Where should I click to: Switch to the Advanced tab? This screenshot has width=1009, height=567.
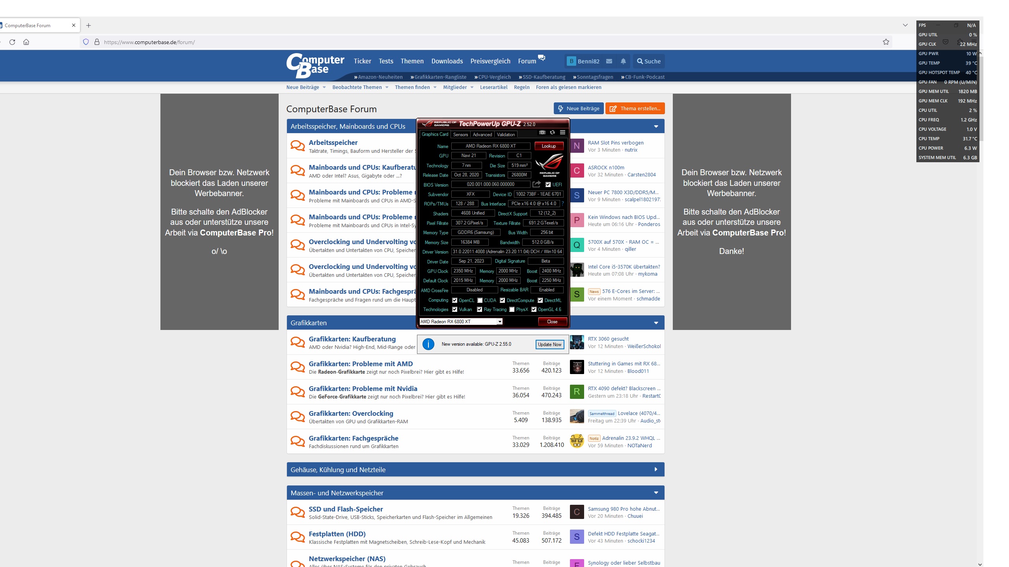482,135
